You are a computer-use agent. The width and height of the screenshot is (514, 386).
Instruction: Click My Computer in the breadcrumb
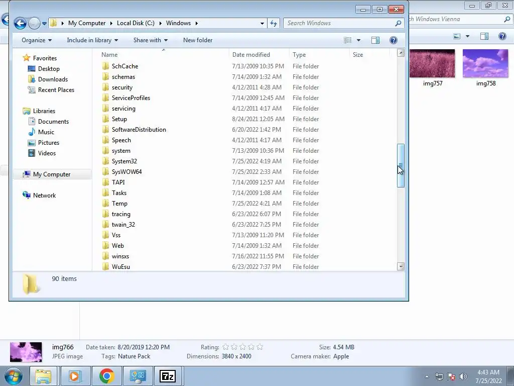click(87, 23)
